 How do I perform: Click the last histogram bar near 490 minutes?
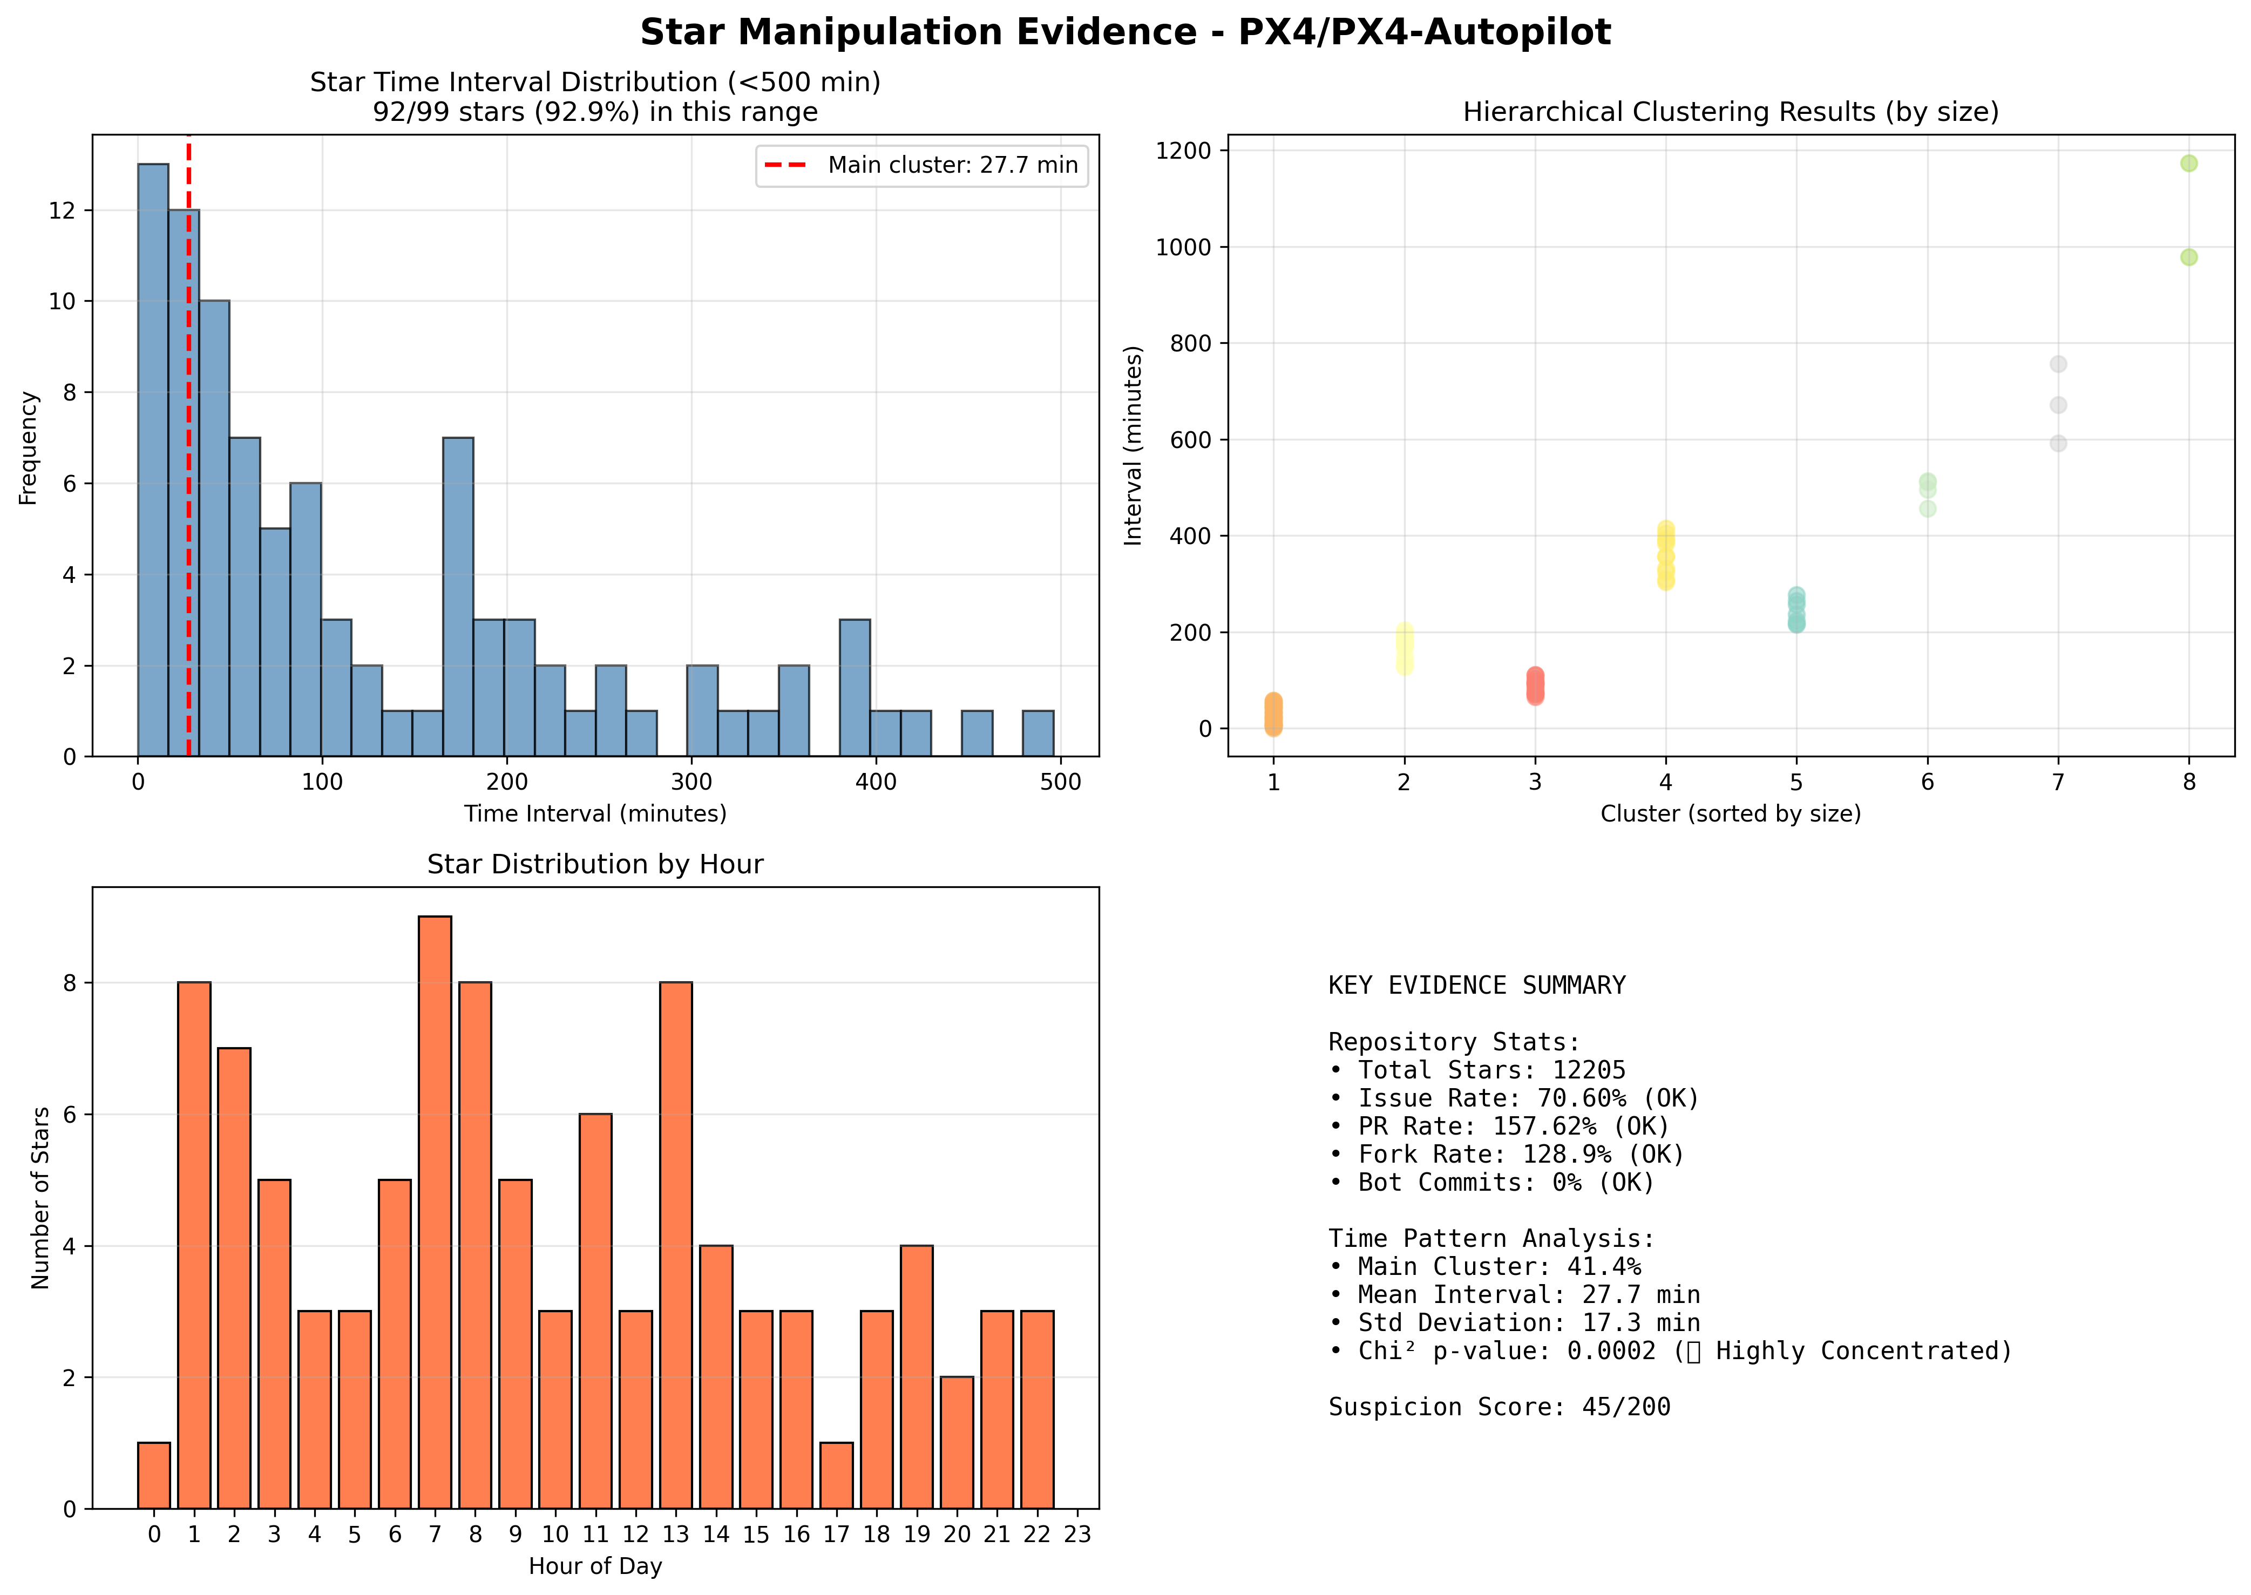[x=1038, y=734]
